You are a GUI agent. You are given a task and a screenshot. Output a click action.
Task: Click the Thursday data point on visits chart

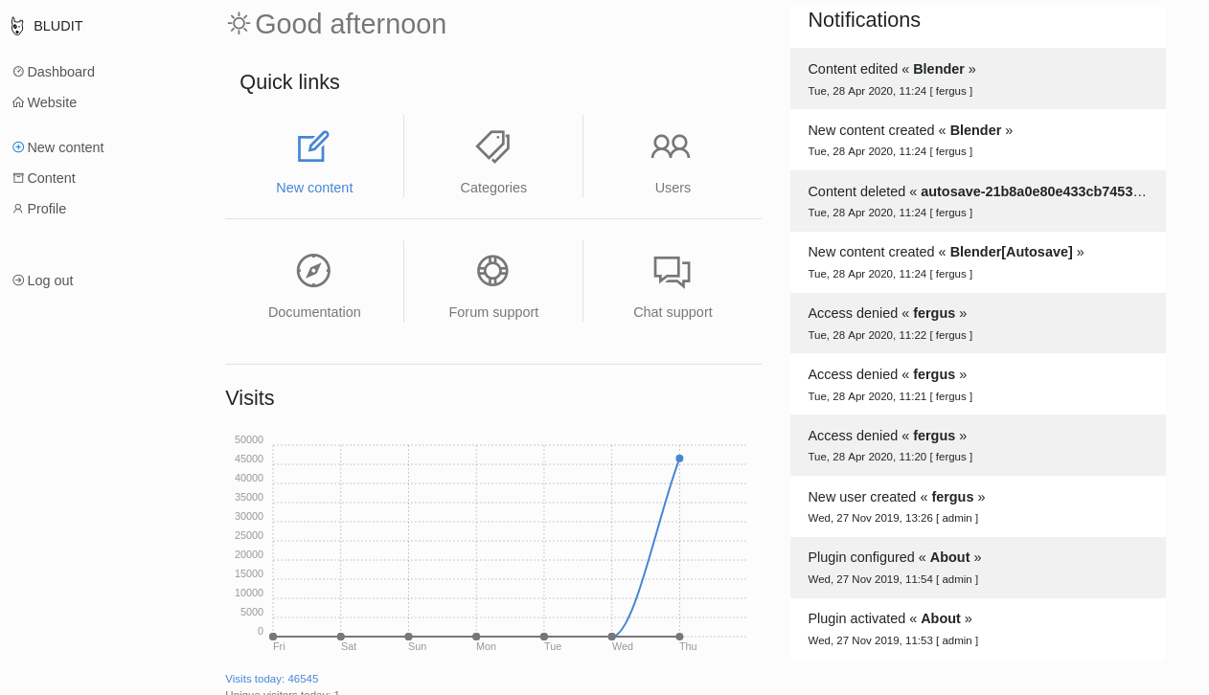pyautogui.click(x=679, y=459)
